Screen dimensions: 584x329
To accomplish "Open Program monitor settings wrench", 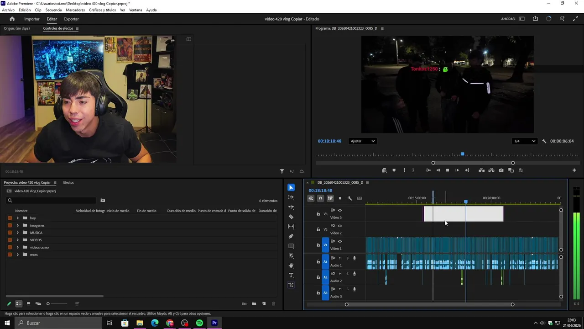I will coord(544,141).
